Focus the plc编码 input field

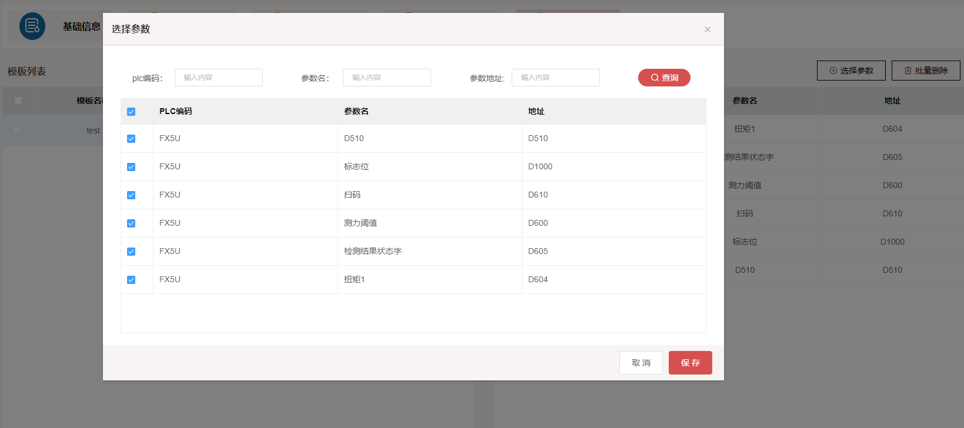pyautogui.click(x=219, y=78)
